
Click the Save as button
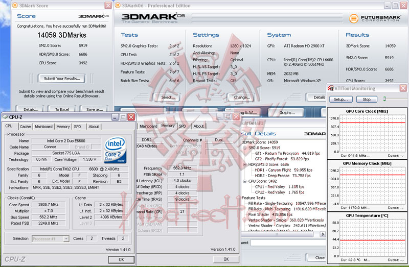(95, 109)
